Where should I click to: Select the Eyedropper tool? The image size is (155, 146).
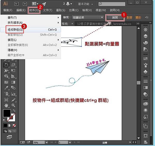coord(6,88)
